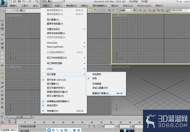Image resolution: width=190 pixels, height=132 pixels.
Task: Toggle the Percent Snap icon
Action: [x=158, y=10]
